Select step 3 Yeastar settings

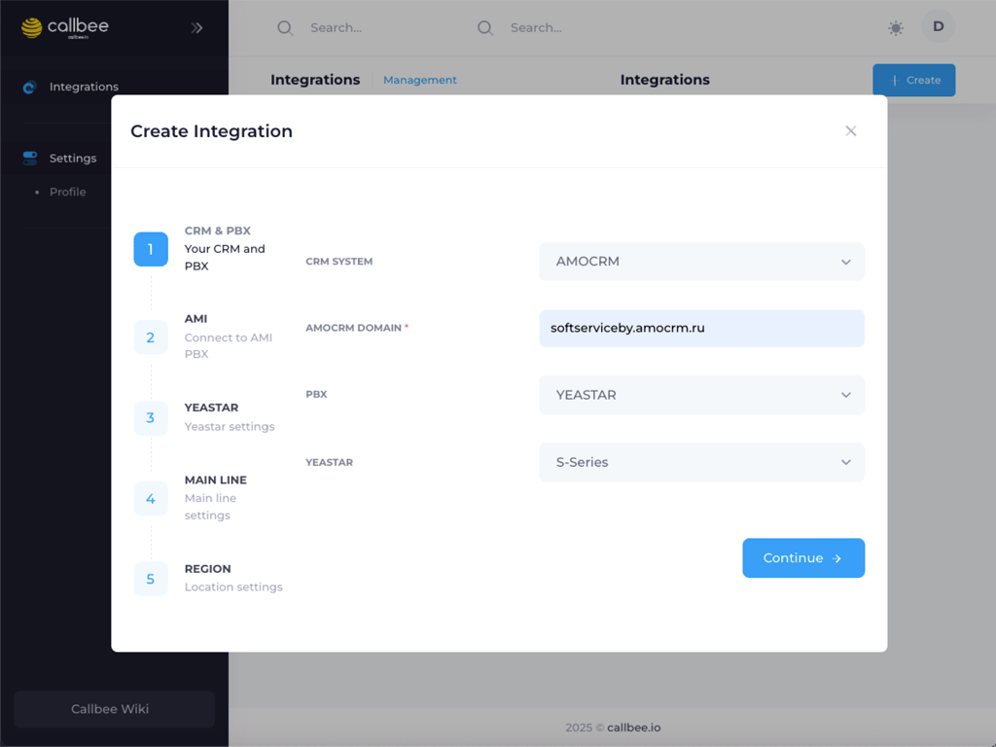pos(151,417)
